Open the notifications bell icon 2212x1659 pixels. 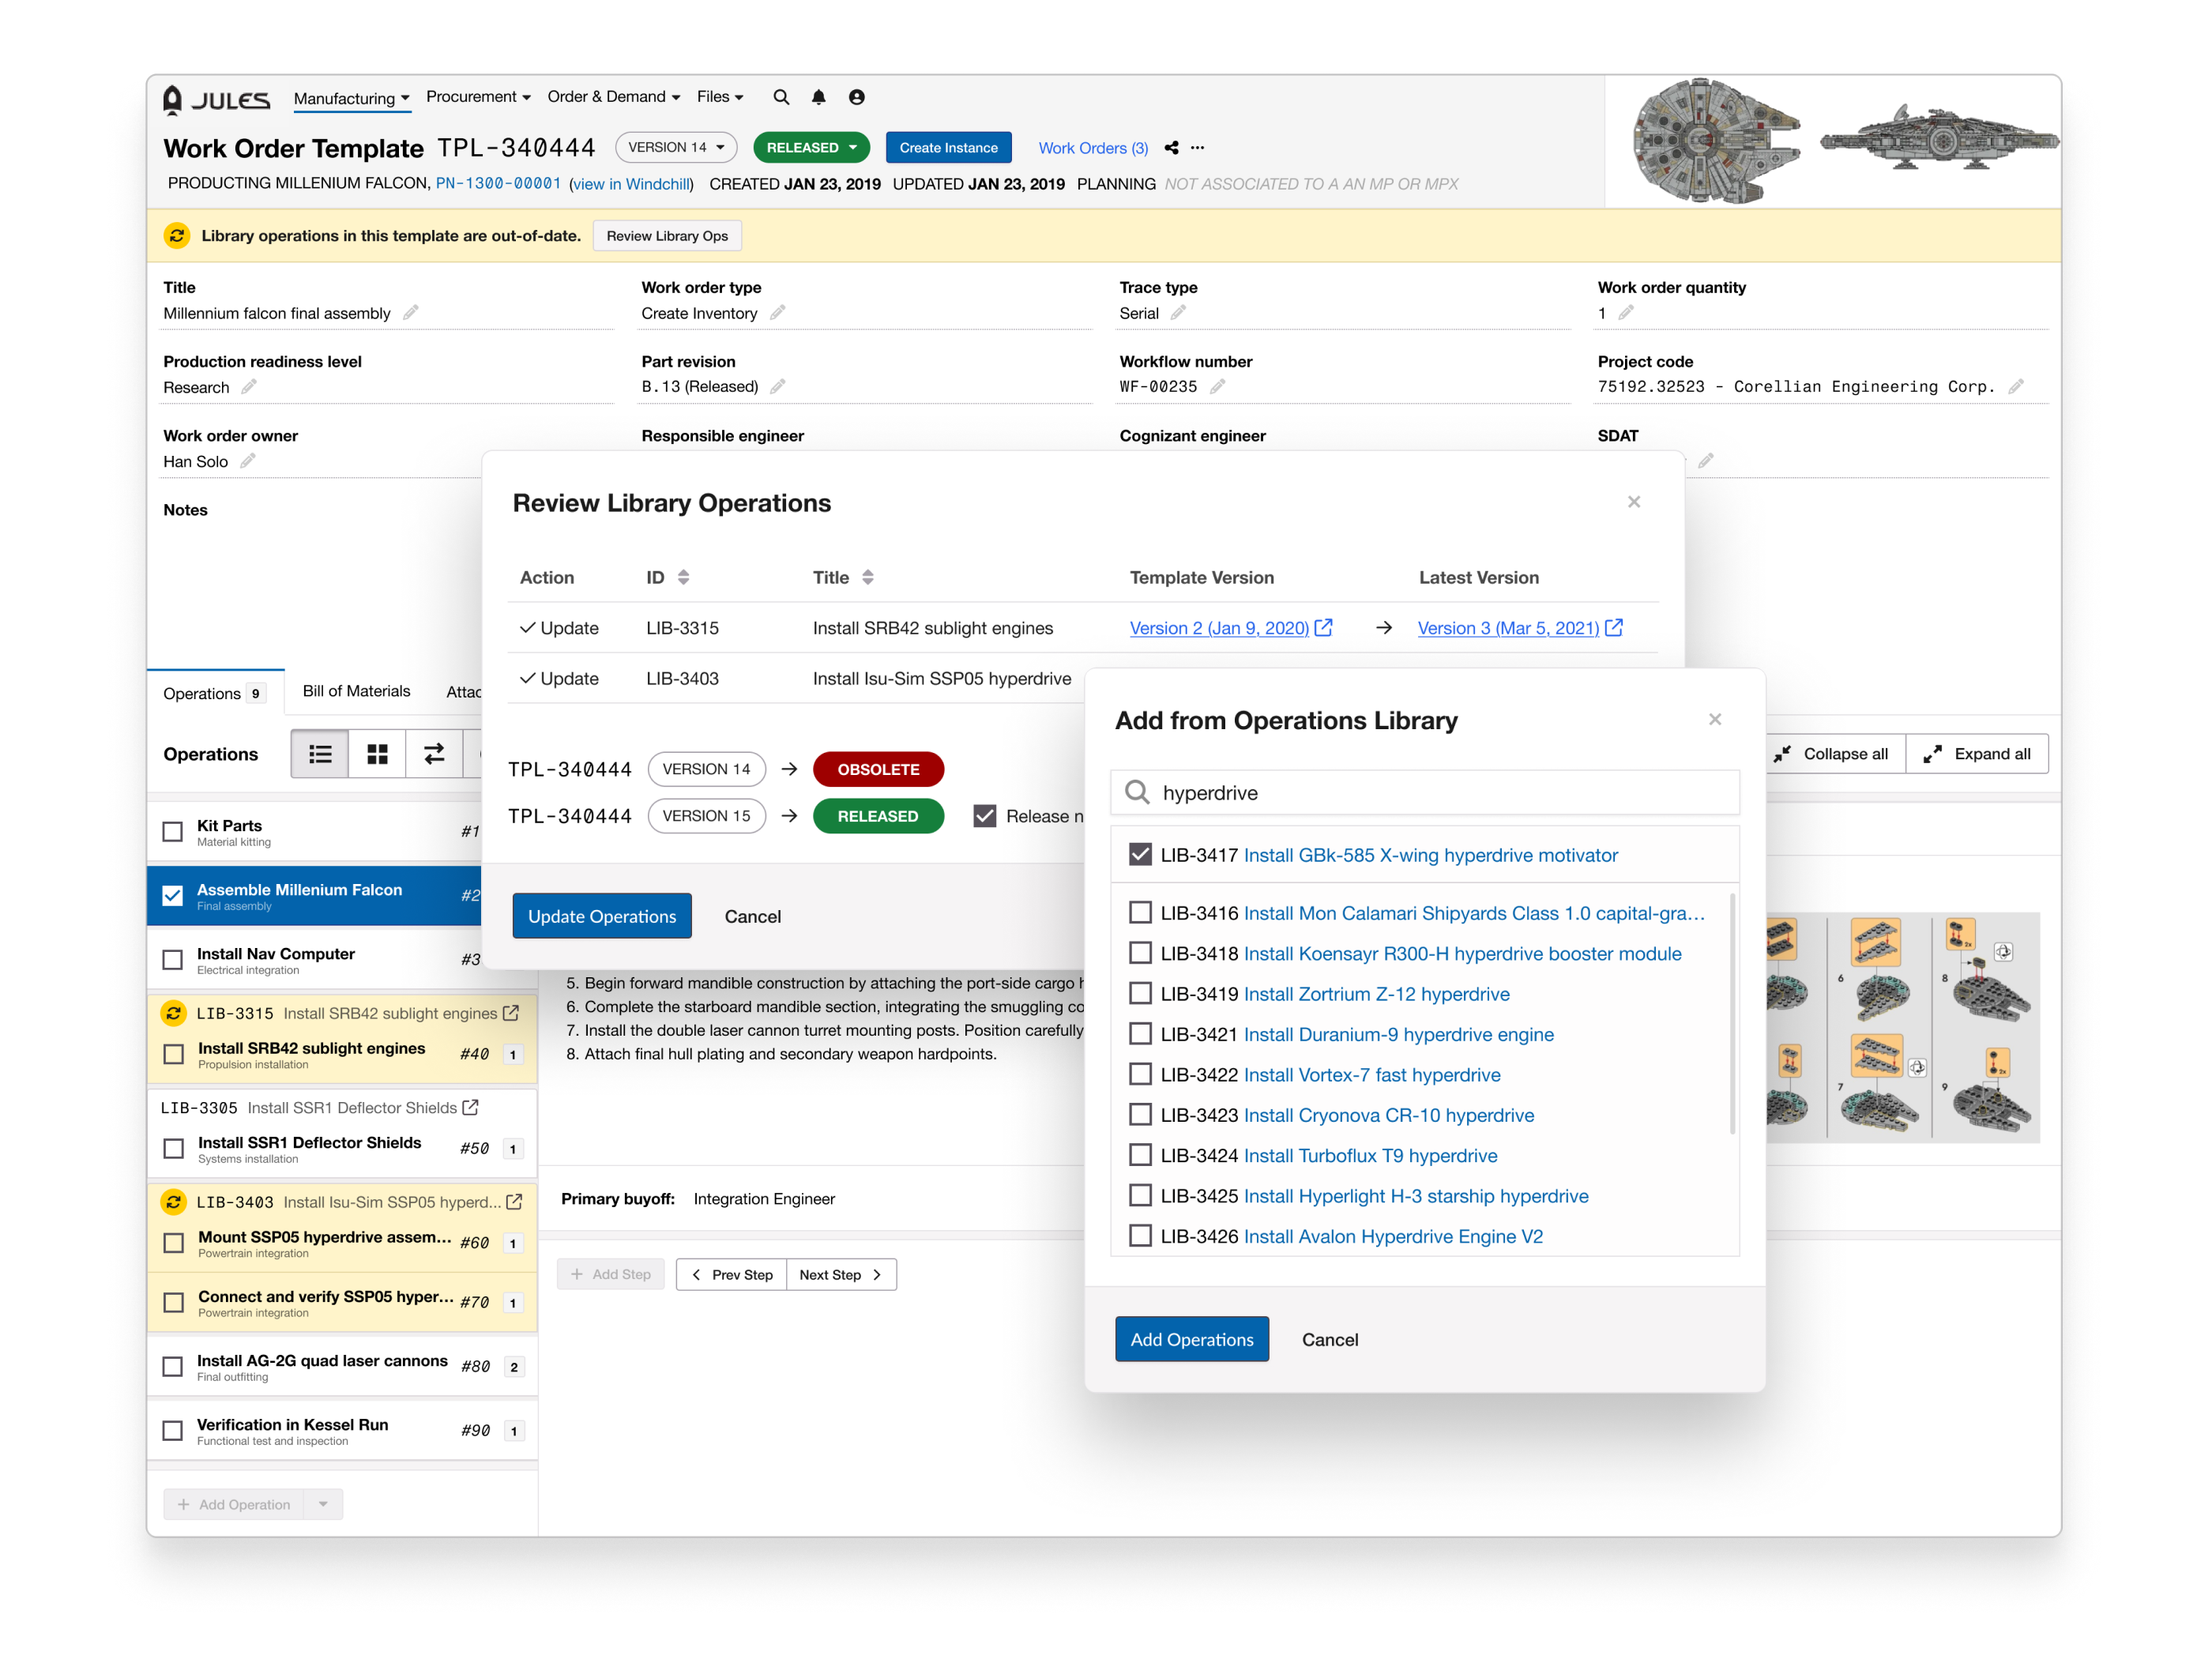pos(818,97)
